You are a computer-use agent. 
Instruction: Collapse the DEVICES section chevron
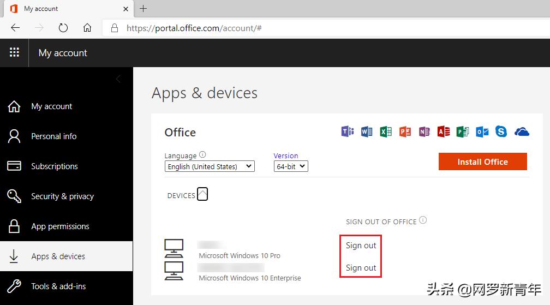(202, 194)
